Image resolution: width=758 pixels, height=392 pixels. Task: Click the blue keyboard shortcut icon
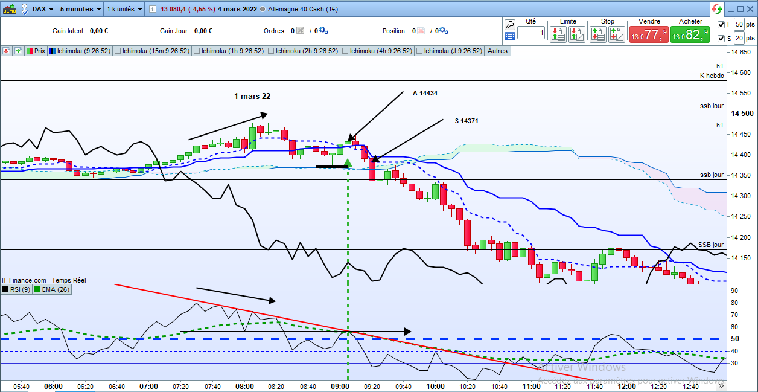click(509, 36)
